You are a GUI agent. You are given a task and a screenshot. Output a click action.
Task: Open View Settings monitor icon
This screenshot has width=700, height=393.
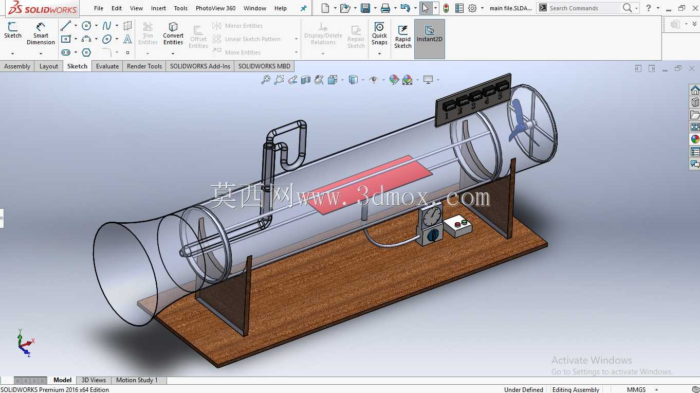coord(428,80)
